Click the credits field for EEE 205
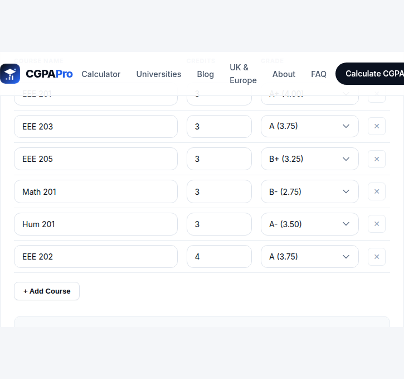 [219, 159]
